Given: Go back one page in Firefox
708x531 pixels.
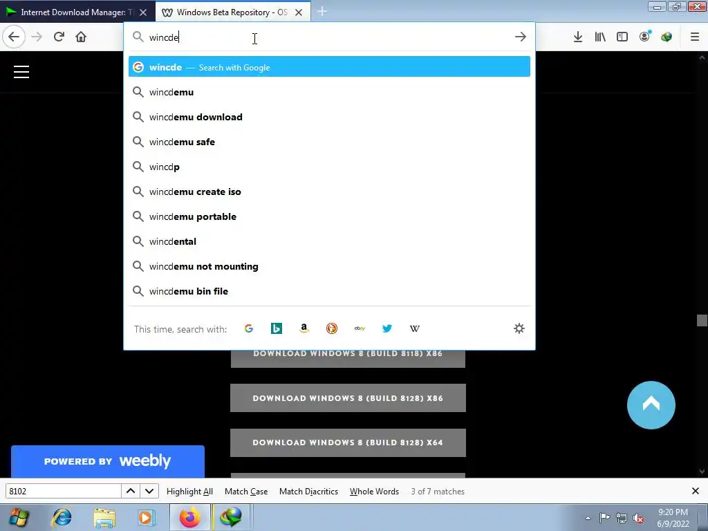Looking at the screenshot, I should [14, 37].
